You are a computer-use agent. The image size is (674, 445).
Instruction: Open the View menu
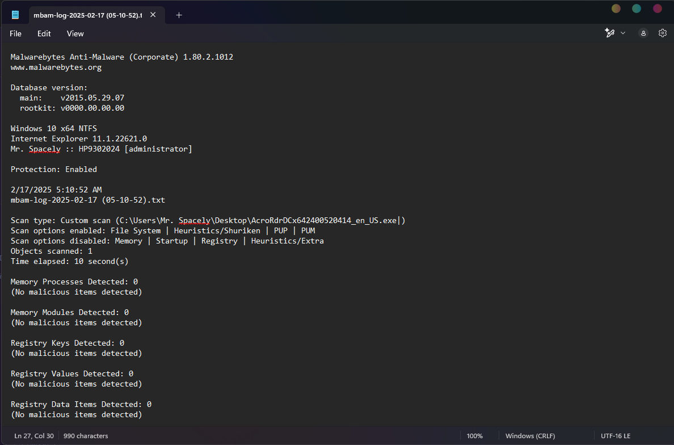75,33
